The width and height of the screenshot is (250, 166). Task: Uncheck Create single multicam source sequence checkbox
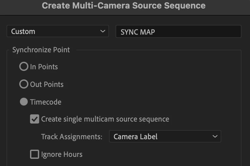tap(35, 119)
